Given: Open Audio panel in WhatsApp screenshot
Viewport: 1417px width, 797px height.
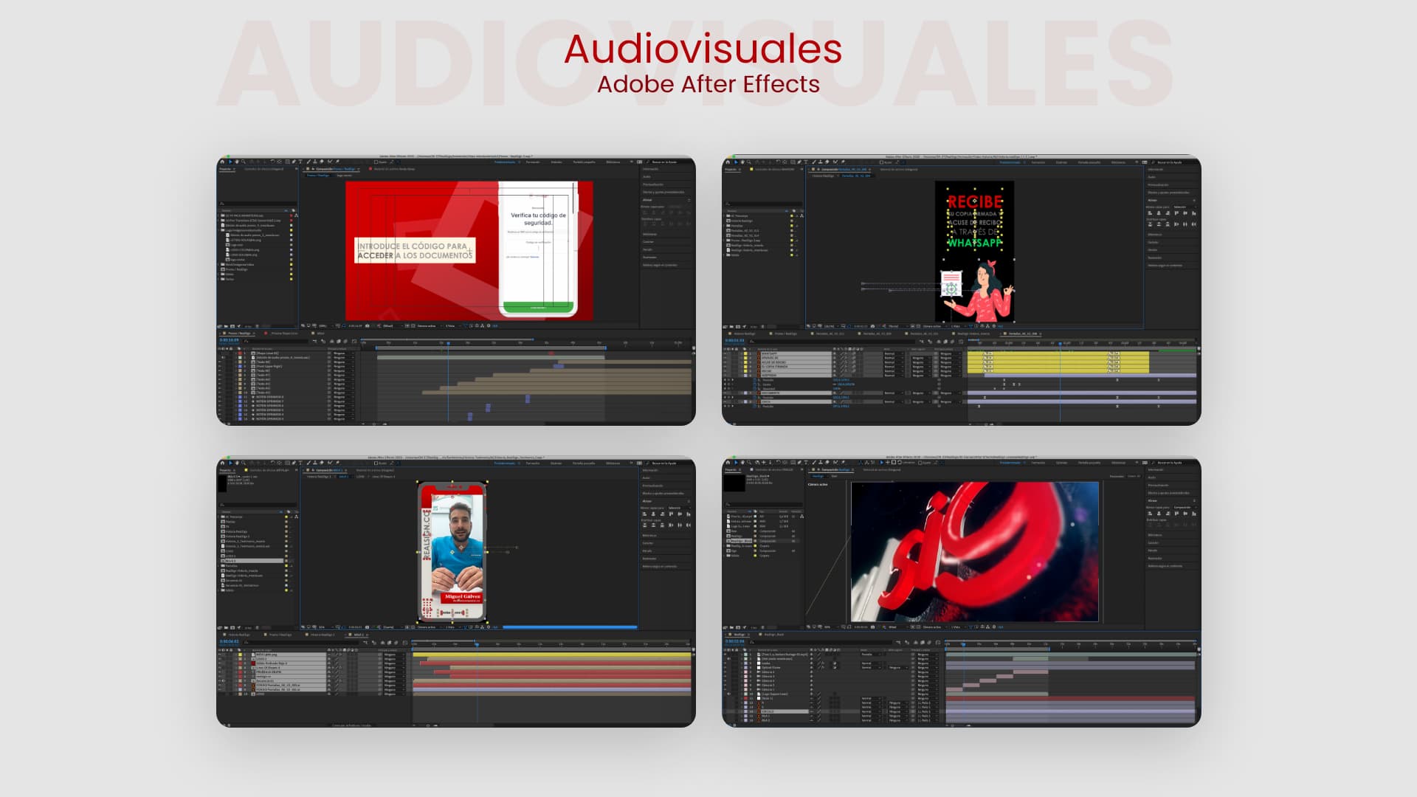Looking at the screenshot, I should [1152, 177].
